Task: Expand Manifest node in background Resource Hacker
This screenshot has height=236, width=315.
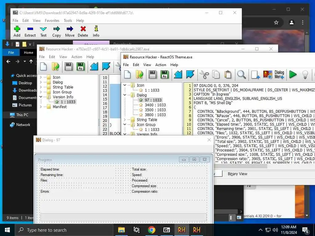Action: [x=41, y=107]
